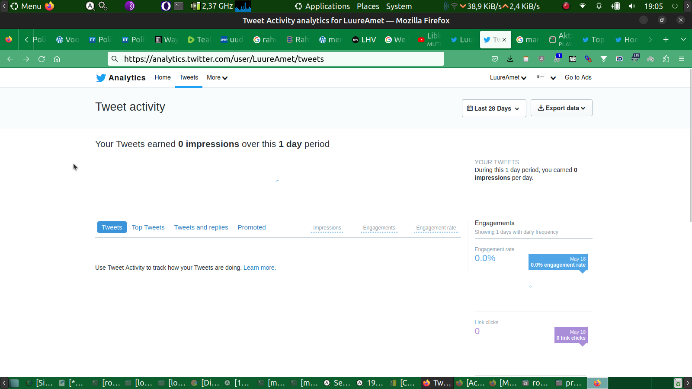
Task: Click the VTR extension icon
Action: click(x=573, y=59)
